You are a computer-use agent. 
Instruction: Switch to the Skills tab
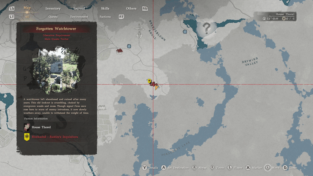105,9
